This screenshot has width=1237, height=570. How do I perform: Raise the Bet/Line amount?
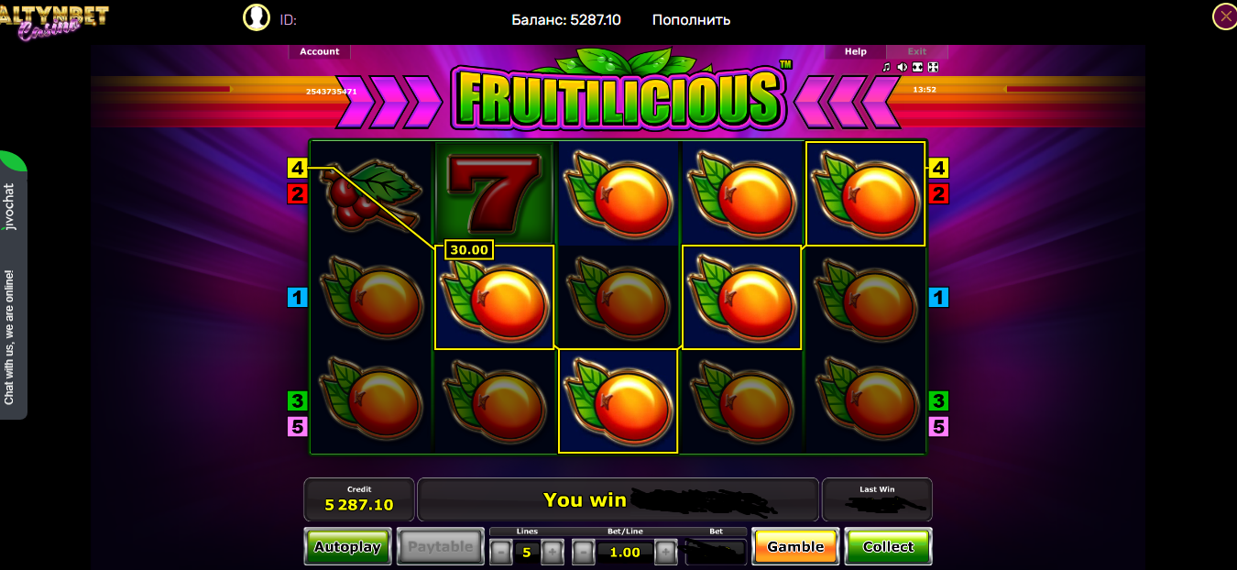click(666, 552)
